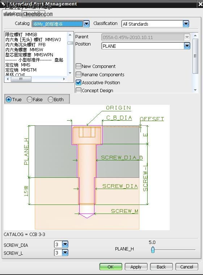This screenshot has width=203, height=275.
Task: Expand the Classification All Standards dropdown
Action: [x=186, y=24]
